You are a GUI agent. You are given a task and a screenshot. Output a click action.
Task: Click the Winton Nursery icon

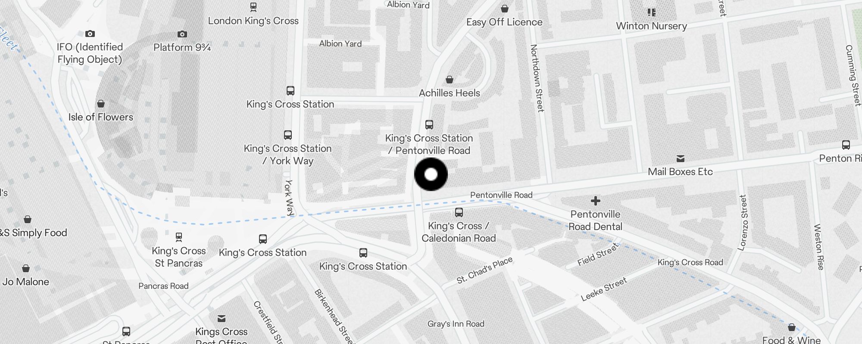point(652,12)
